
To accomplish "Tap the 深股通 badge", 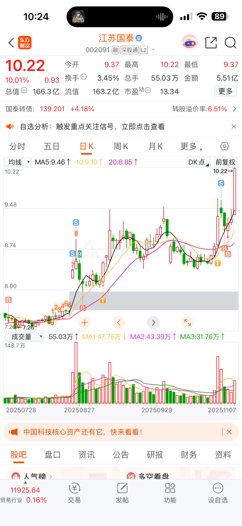I will (x=130, y=50).
